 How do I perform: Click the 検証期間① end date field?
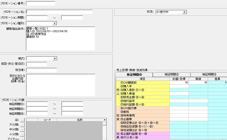(72, 104)
